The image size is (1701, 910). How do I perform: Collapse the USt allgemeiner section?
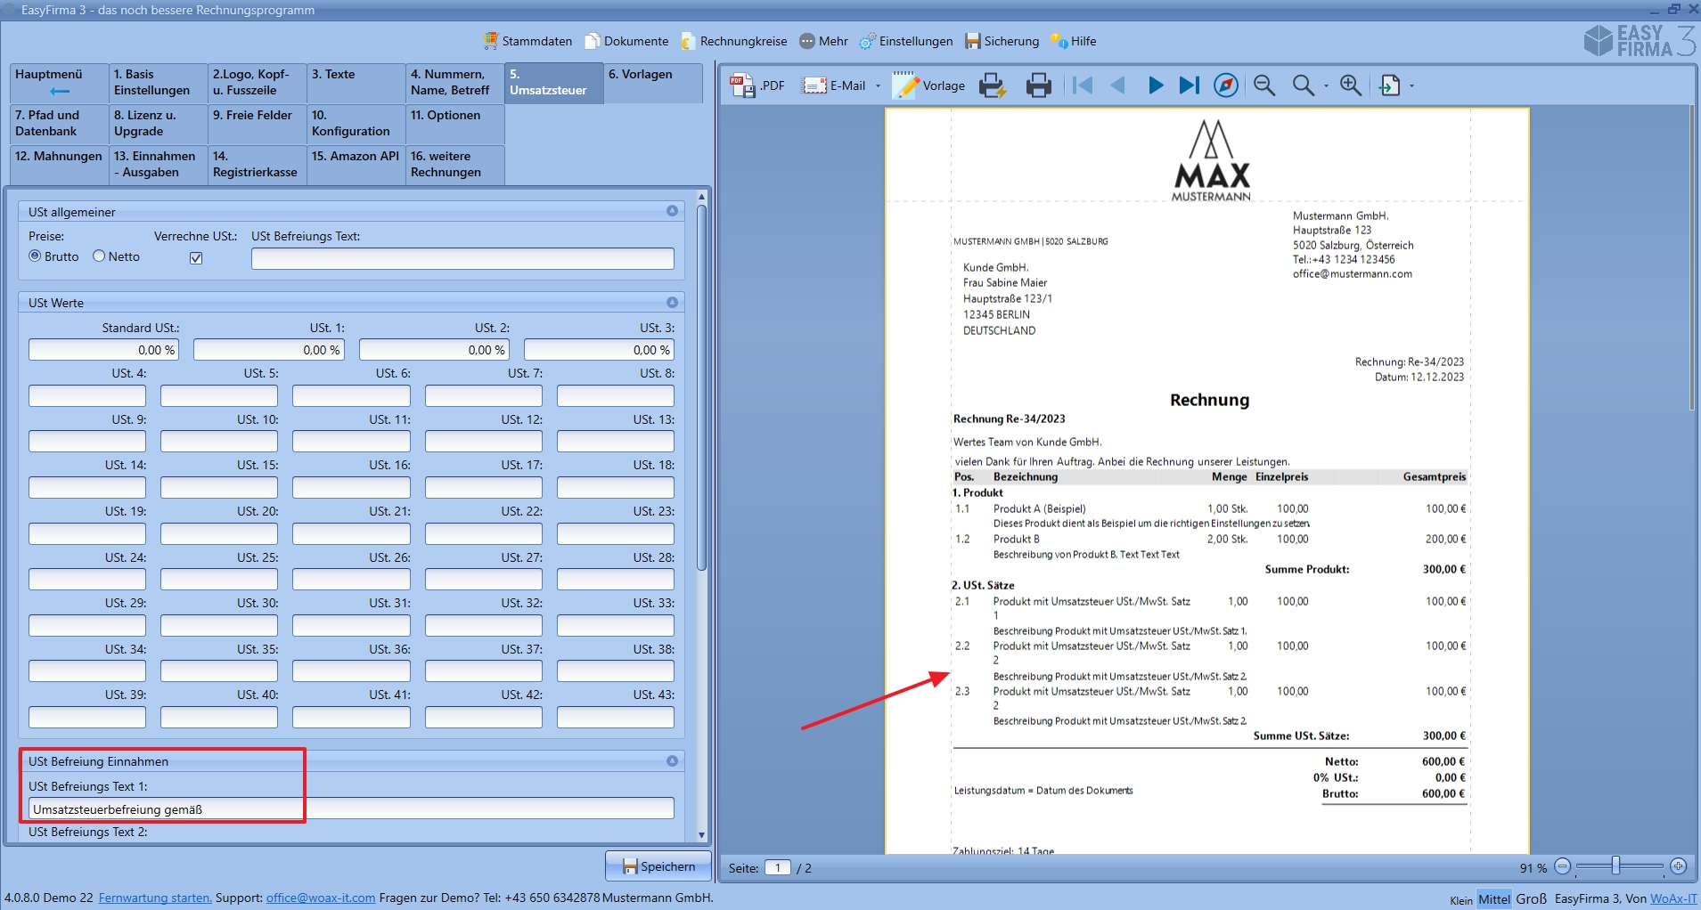[x=672, y=211]
